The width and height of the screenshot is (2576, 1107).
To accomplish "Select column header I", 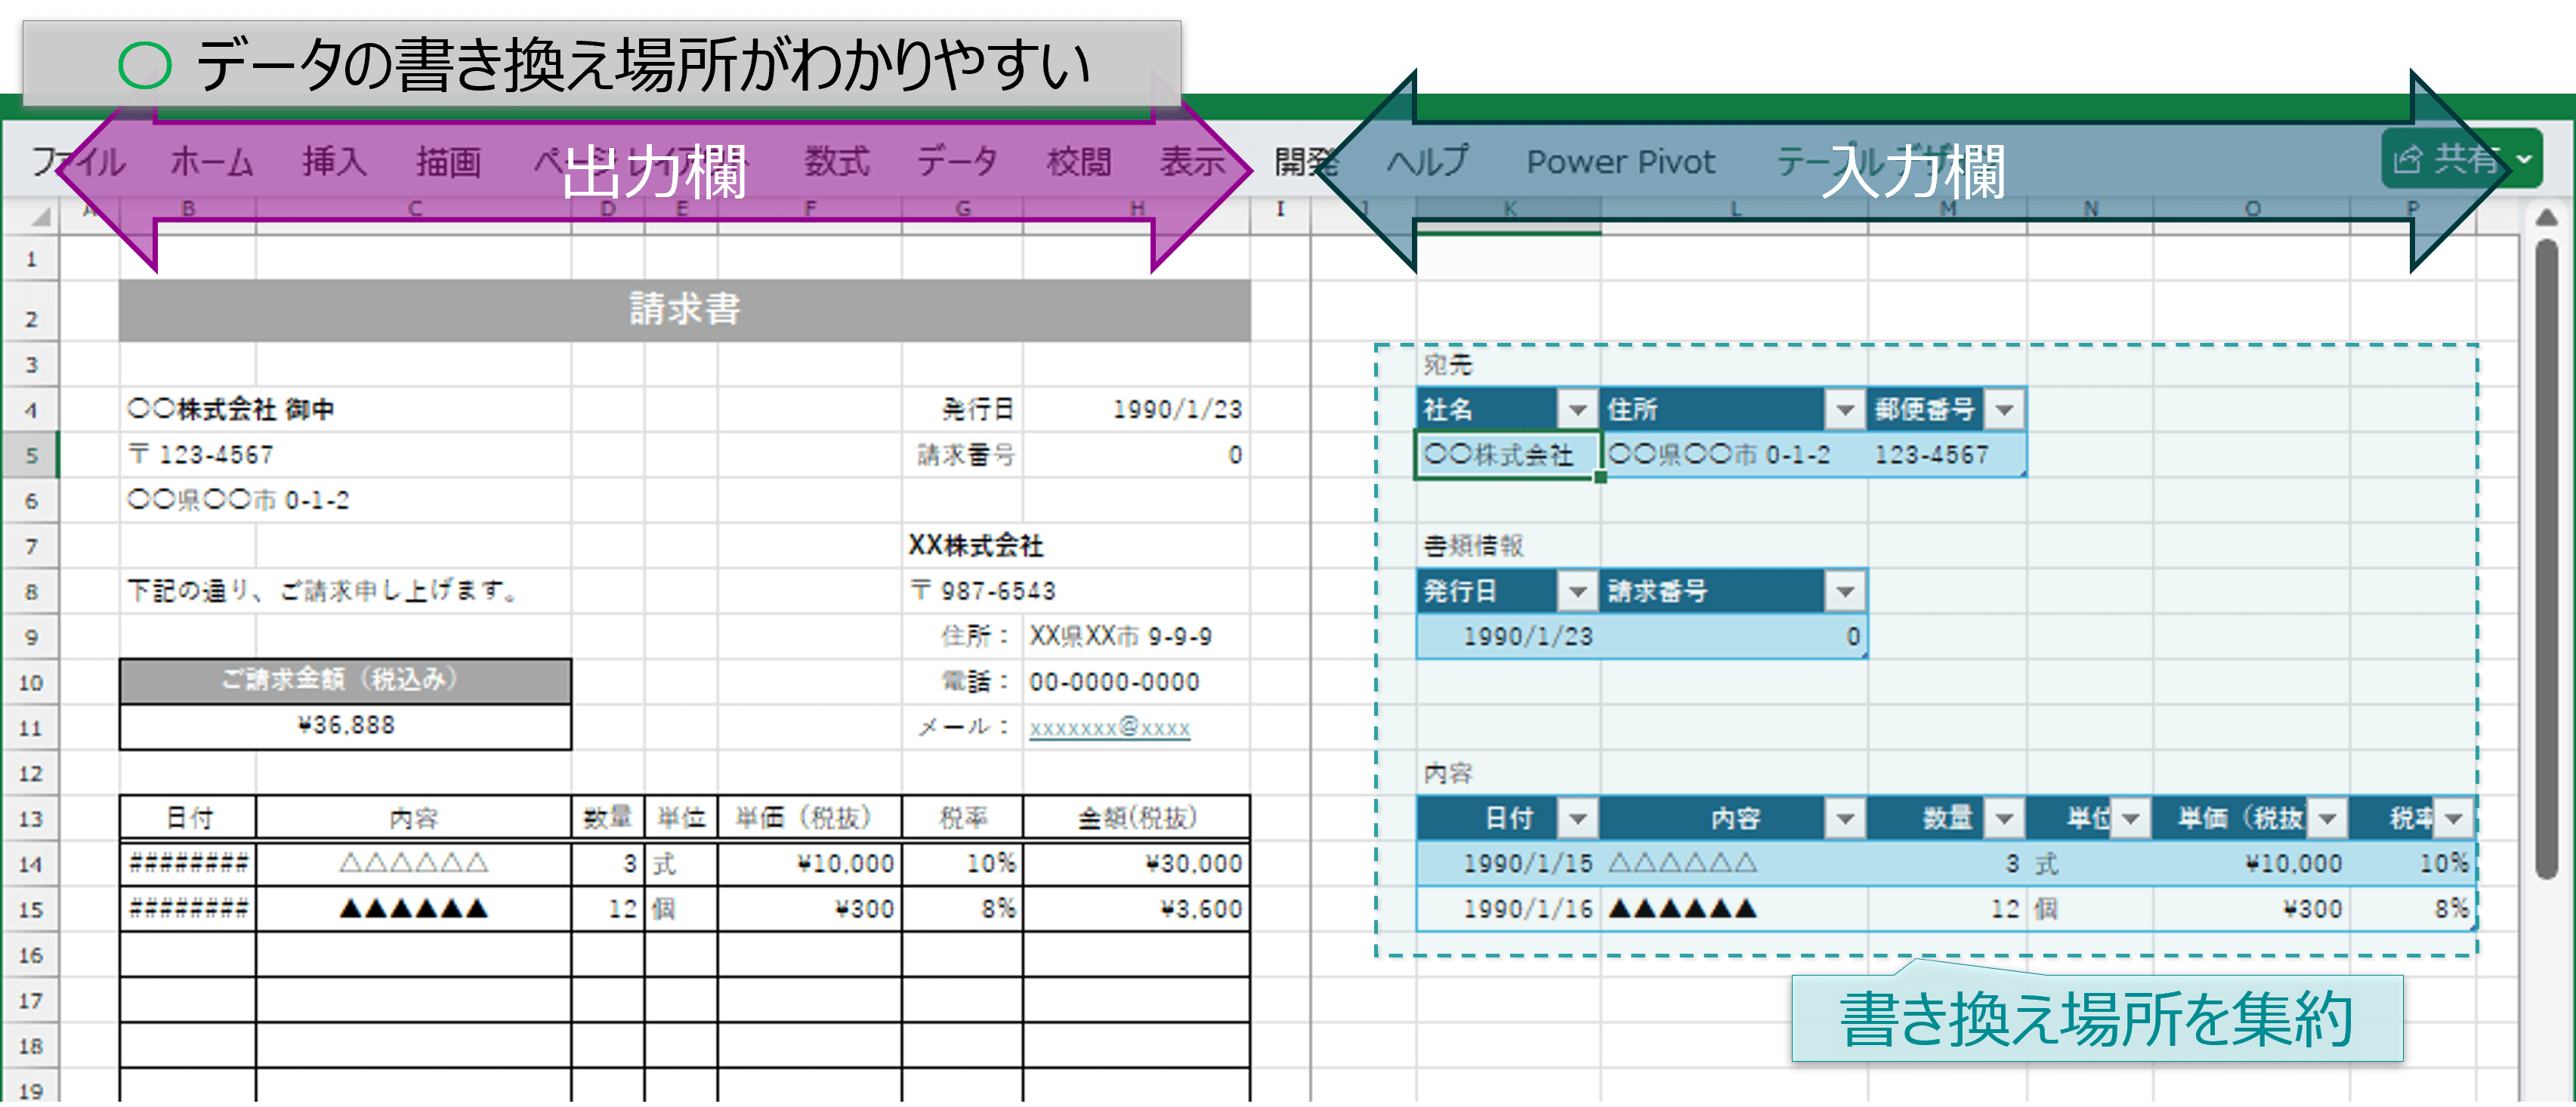I will click(1280, 209).
